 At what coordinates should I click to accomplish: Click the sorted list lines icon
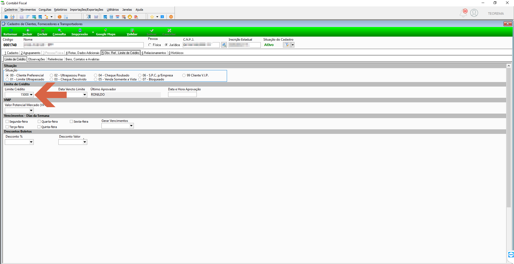coord(28,17)
